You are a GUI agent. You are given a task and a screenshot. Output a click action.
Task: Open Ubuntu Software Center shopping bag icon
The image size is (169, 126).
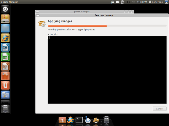pyautogui.click(x=5, y=76)
